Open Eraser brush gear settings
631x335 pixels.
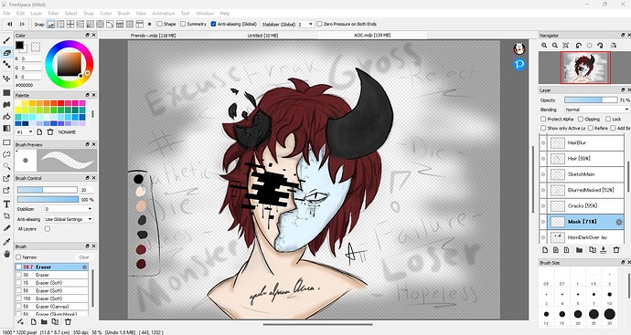(x=84, y=267)
